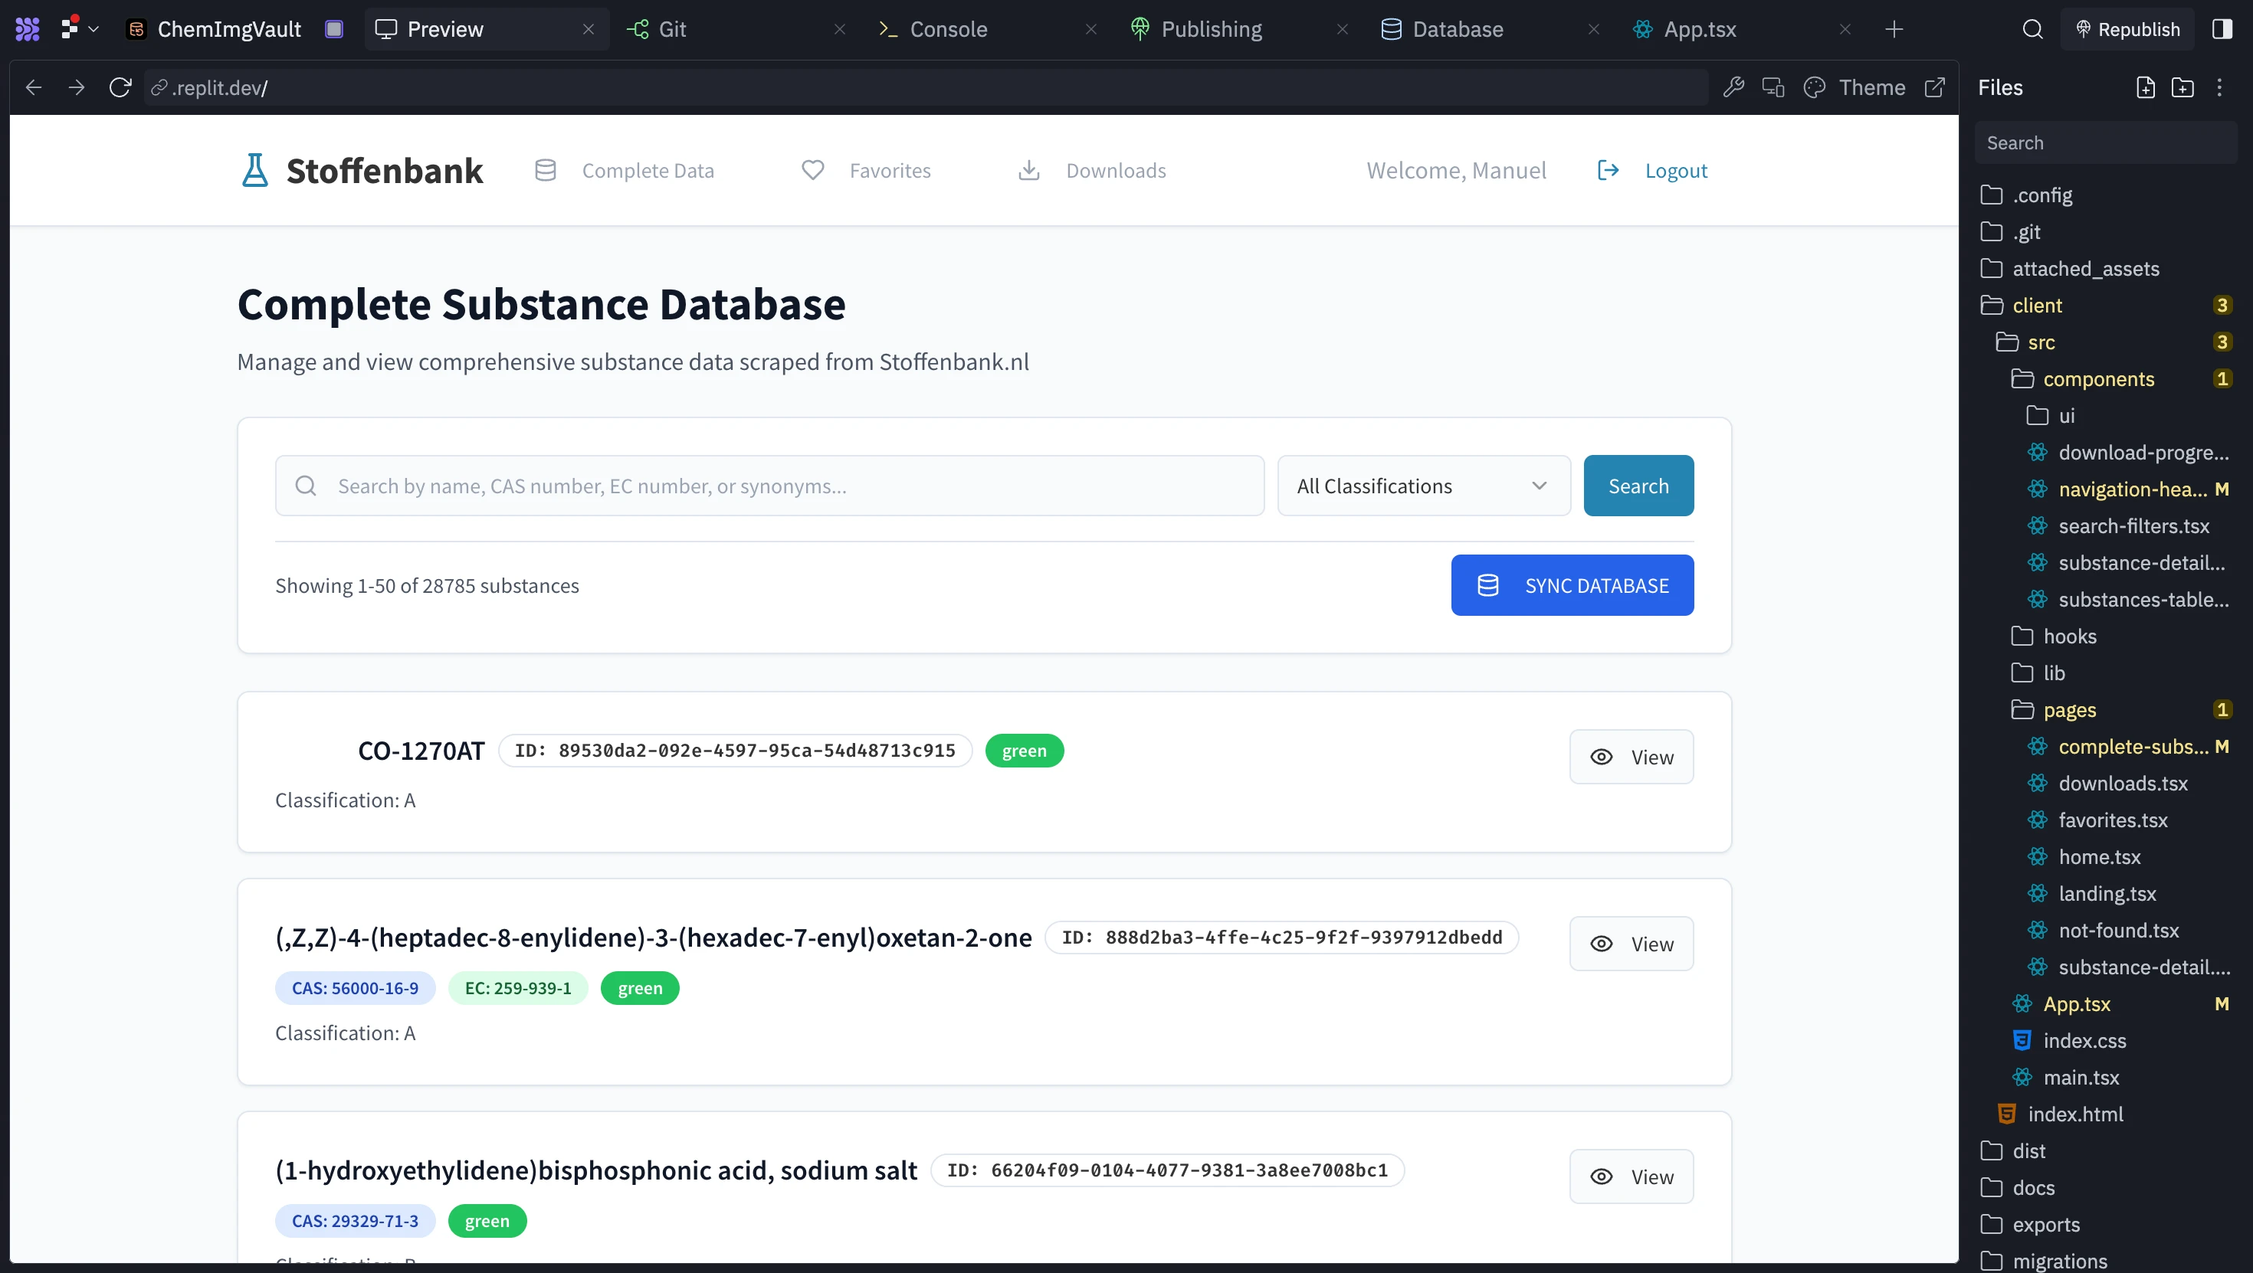
Task: Click the browser reload icon
Action: pos(120,87)
